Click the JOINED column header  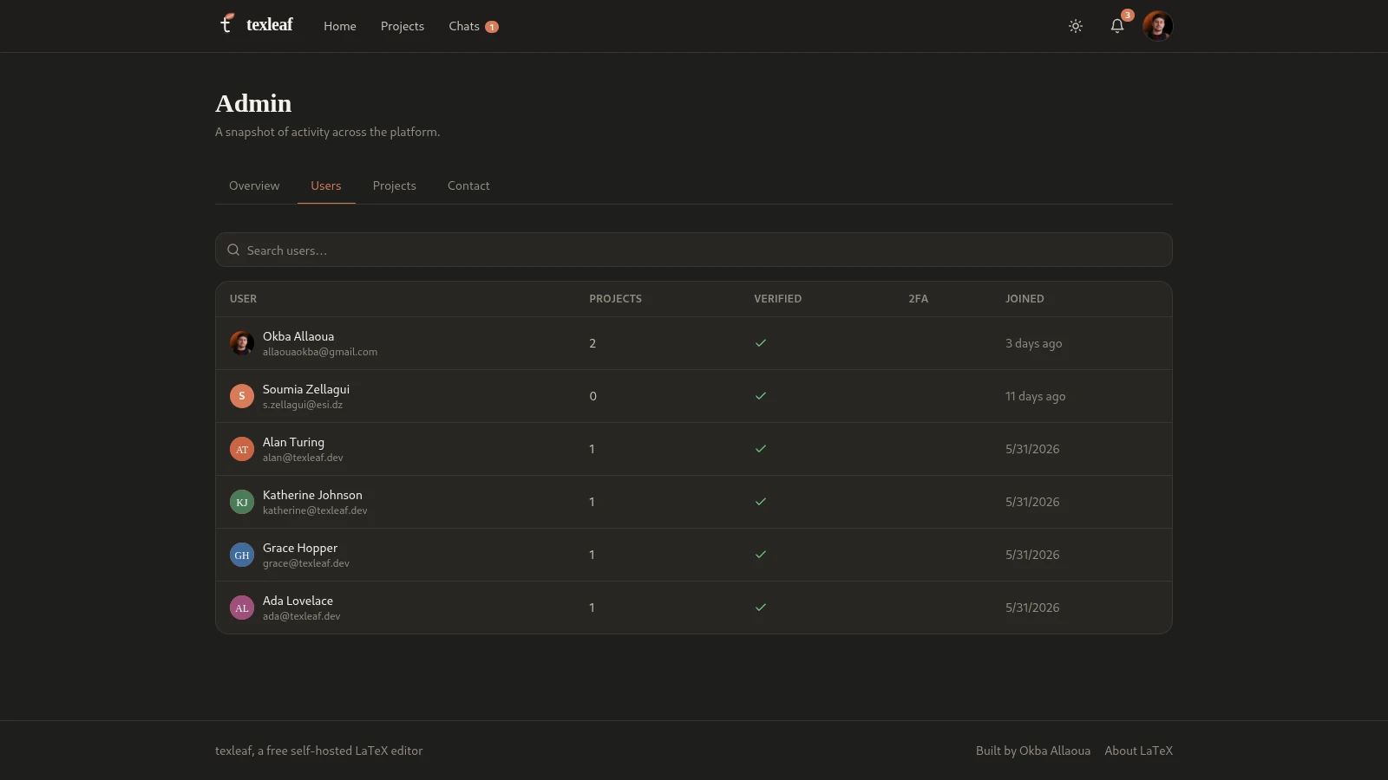tap(1025, 299)
